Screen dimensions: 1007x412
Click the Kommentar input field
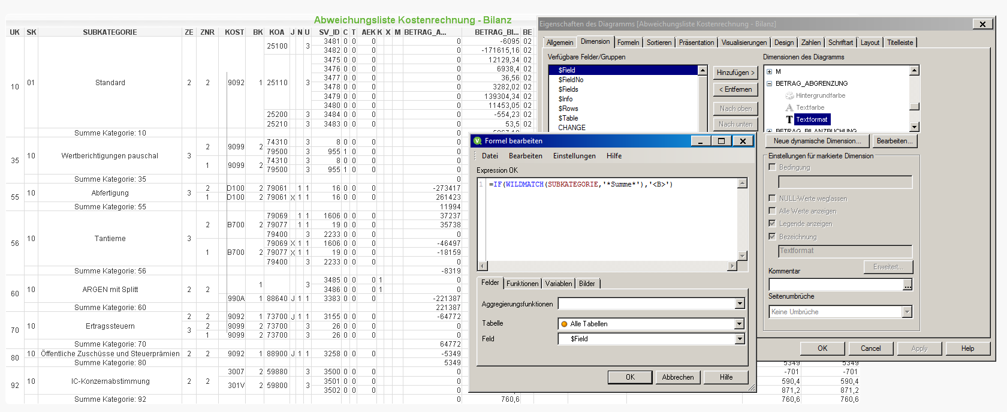coord(836,285)
